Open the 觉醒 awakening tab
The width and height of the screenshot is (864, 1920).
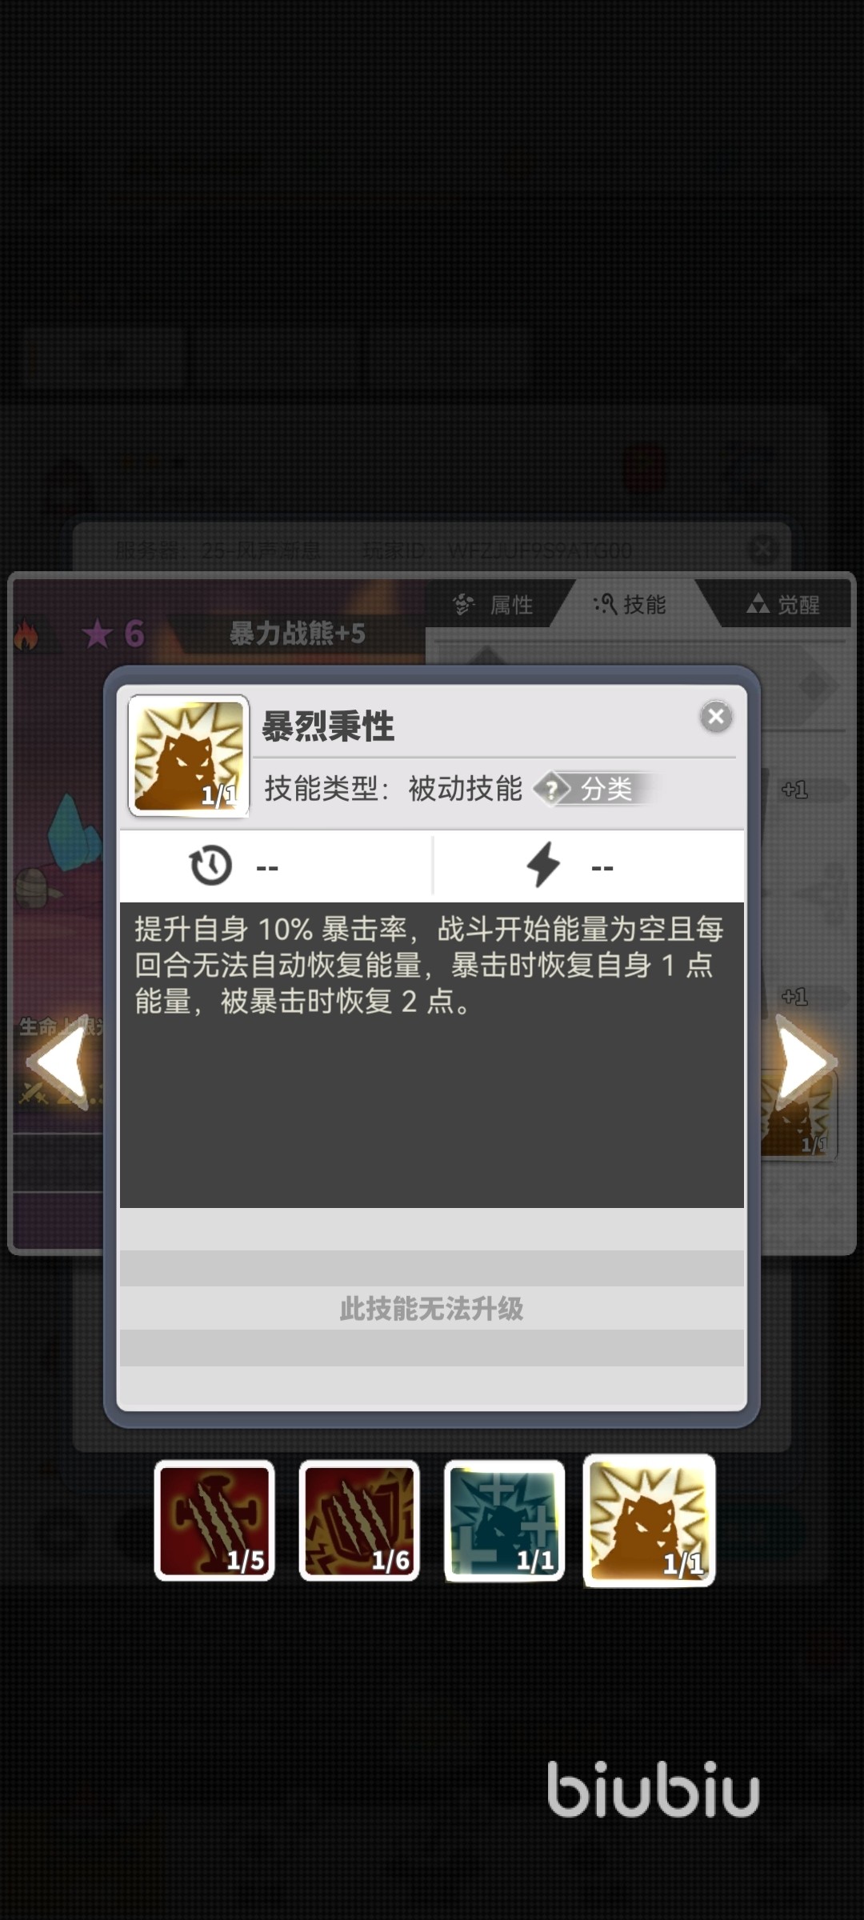pyautogui.click(x=784, y=605)
